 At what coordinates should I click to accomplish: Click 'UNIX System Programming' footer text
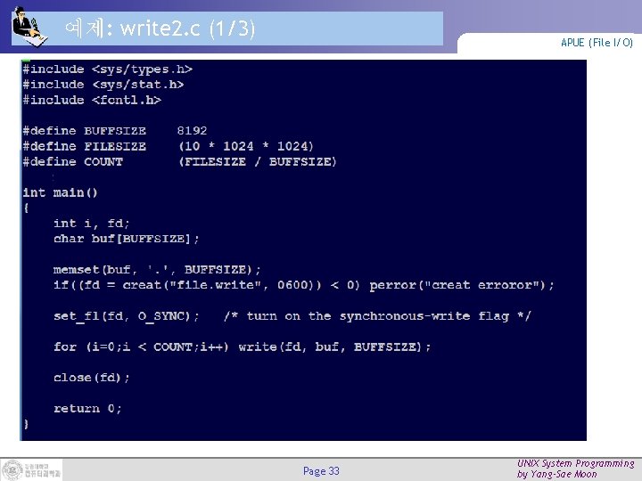pos(576,463)
